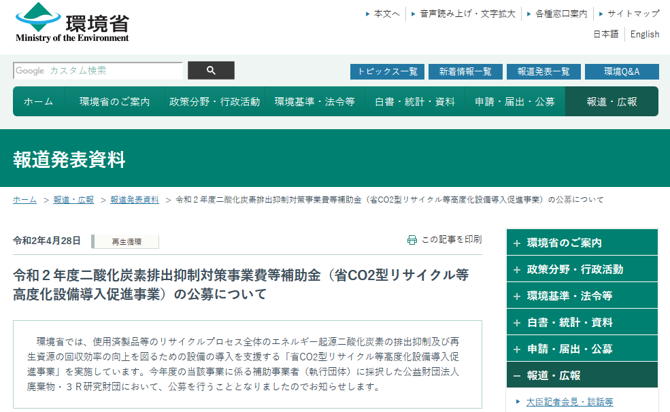Screen dimensions: 670x412
Task: Open 音声読み上げ・文字拡大 accessibility link
Action: [467, 14]
